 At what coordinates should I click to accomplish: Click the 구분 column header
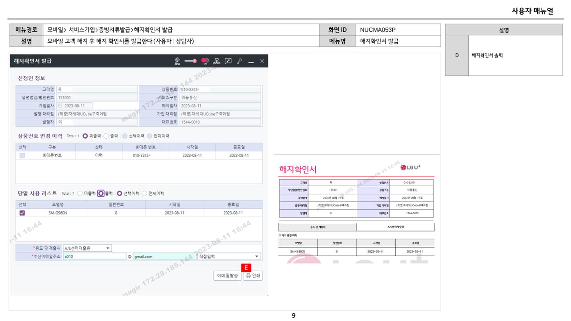click(52, 147)
